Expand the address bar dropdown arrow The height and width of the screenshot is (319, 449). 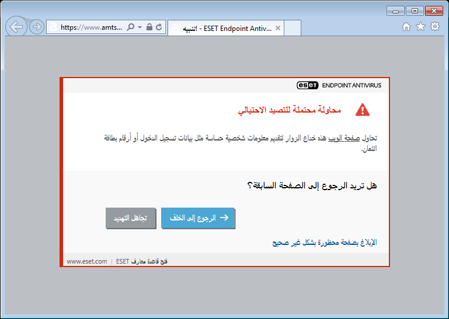tap(140, 27)
